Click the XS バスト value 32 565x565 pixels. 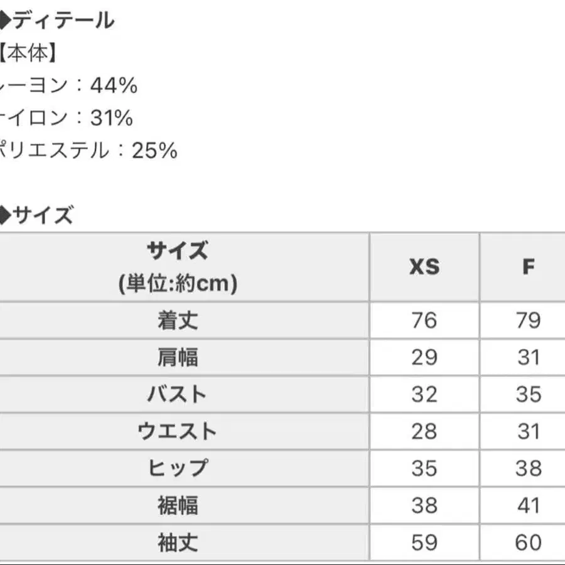(424, 394)
